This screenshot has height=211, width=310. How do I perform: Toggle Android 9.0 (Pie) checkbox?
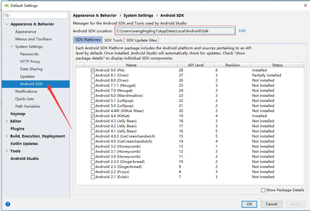pos(93,70)
